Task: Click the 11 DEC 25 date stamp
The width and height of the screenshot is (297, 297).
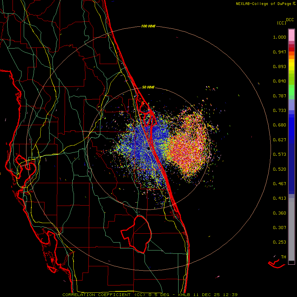Action: click(207, 295)
